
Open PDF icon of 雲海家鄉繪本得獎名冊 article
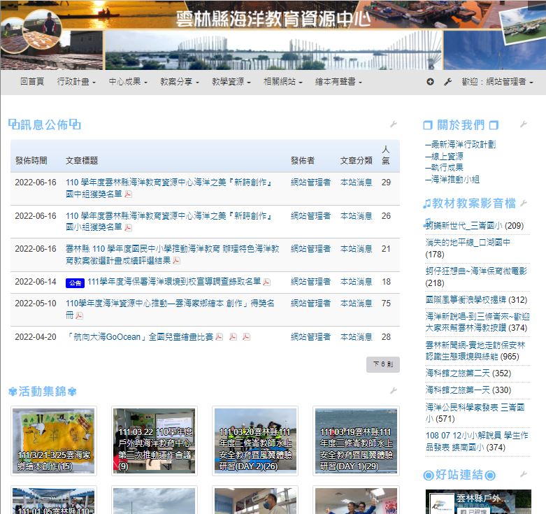tap(80, 316)
